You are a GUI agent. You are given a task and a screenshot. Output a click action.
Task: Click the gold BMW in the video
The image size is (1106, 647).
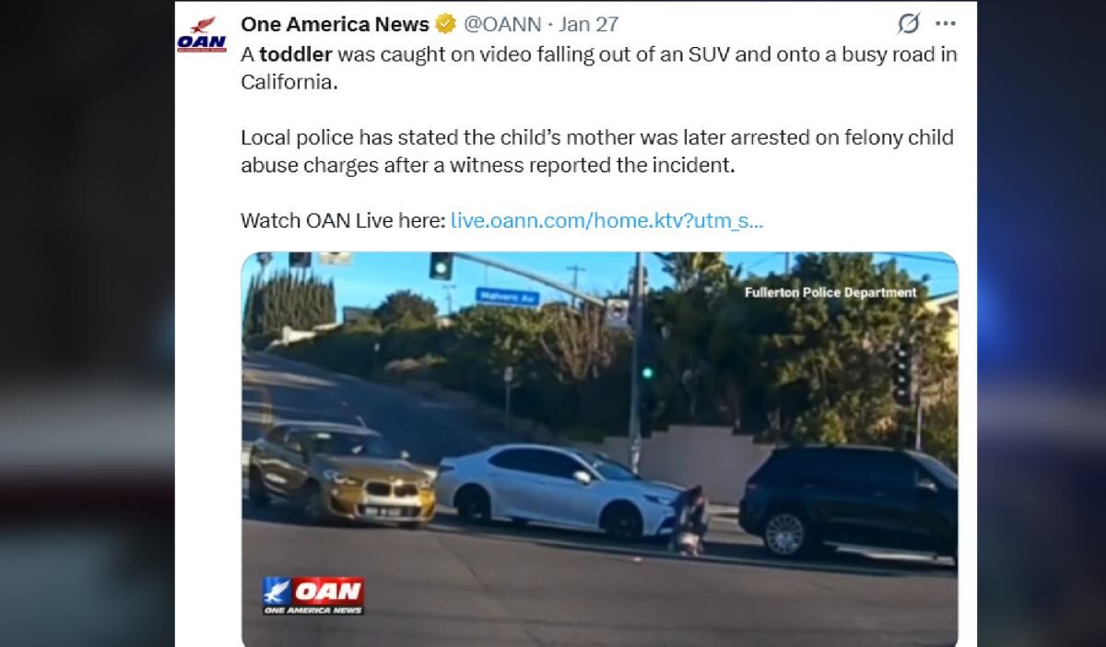(x=341, y=474)
